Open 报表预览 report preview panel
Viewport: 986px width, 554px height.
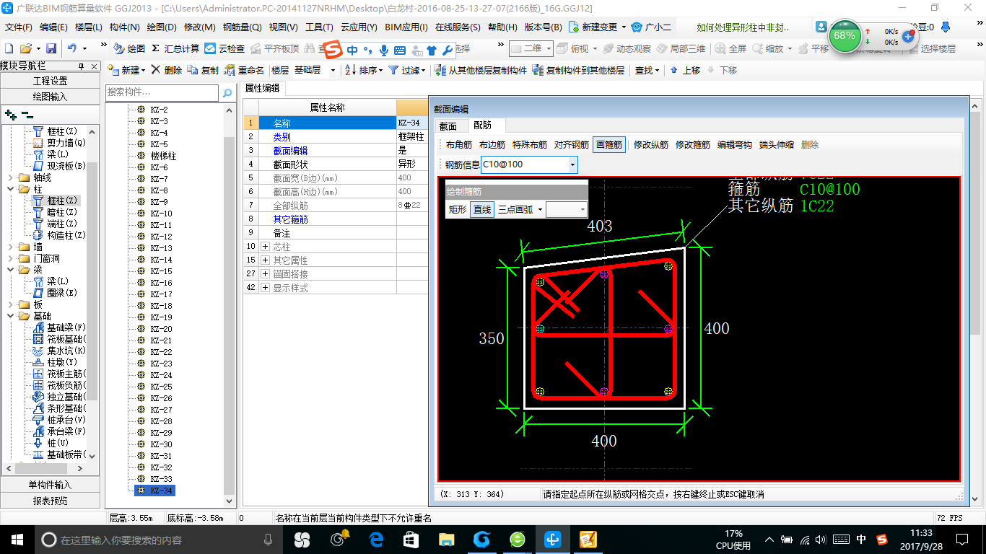(50, 501)
